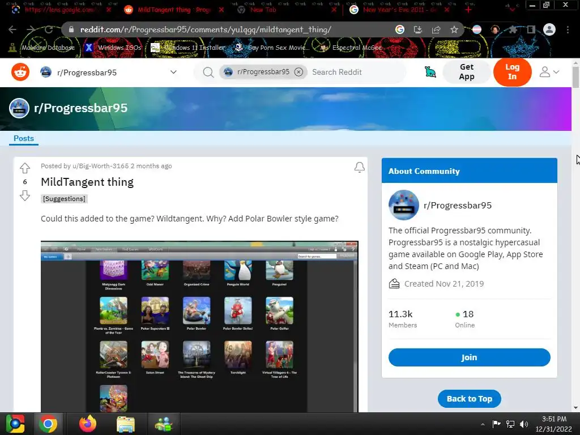Click the page vertical scrollbar thumb
580x435 pixels.
(x=575, y=77)
